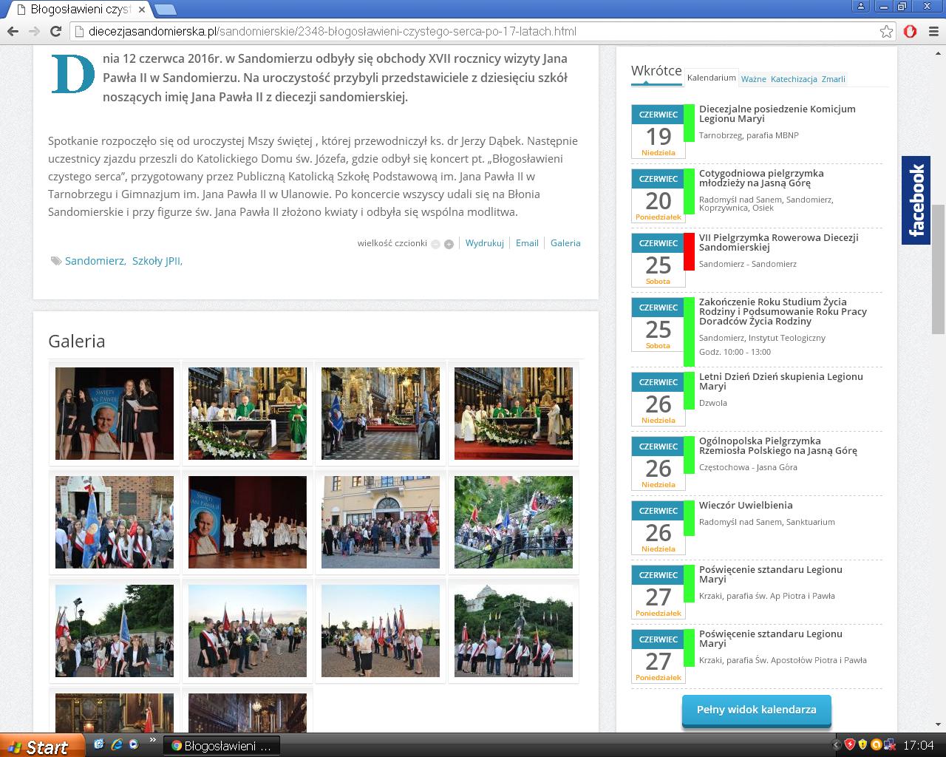Open the Opera extension icon in toolbar

coord(911,31)
